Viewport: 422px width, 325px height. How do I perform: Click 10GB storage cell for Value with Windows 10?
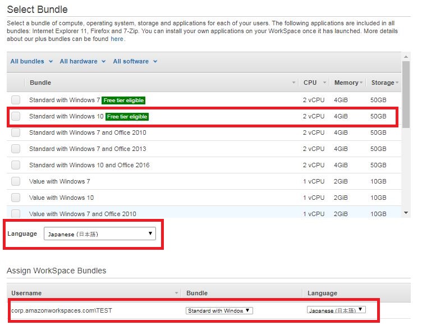point(378,198)
